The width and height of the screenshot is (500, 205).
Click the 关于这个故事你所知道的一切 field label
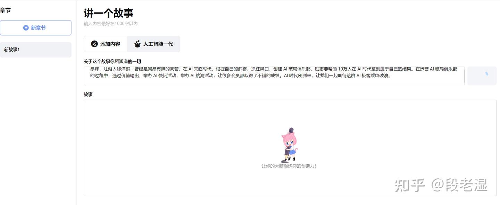click(112, 61)
